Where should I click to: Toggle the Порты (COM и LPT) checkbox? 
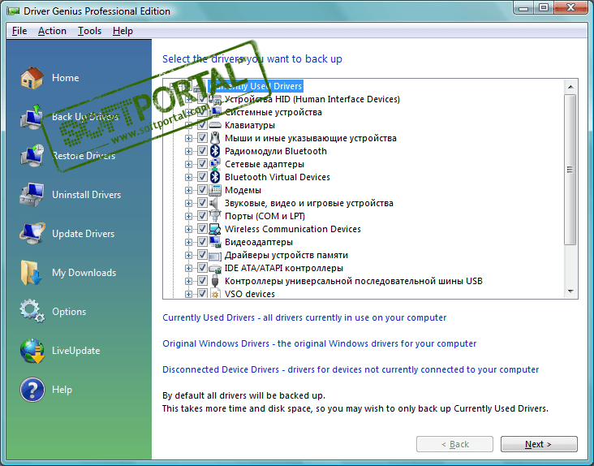(x=202, y=216)
